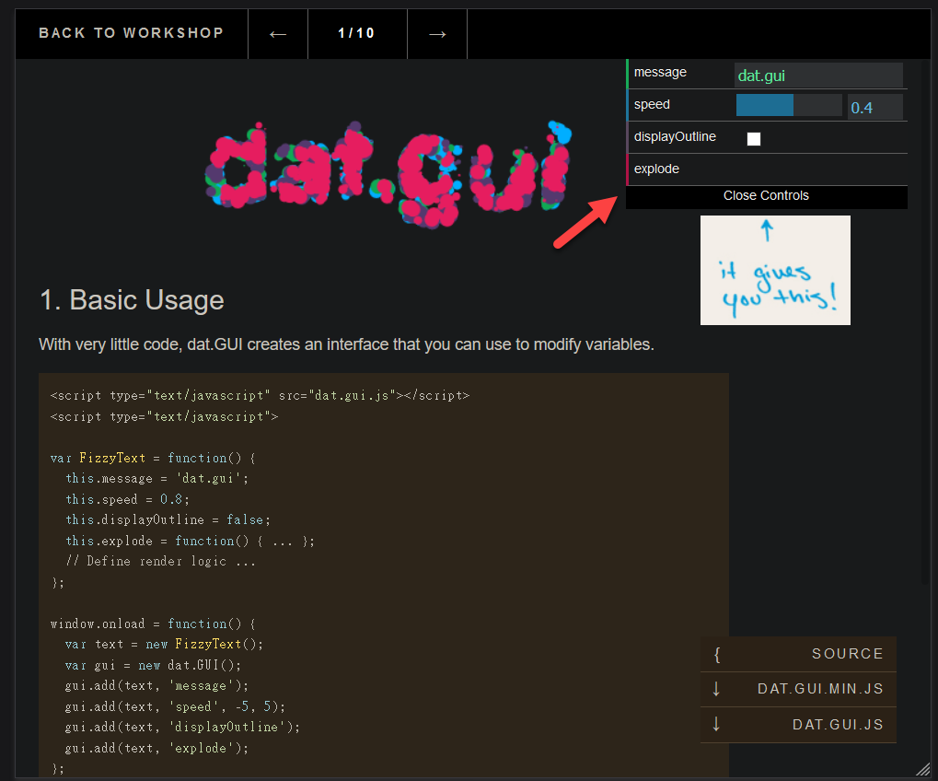This screenshot has width=938, height=781.
Task: Go to the previous slide with left arrow
Action: point(278,34)
